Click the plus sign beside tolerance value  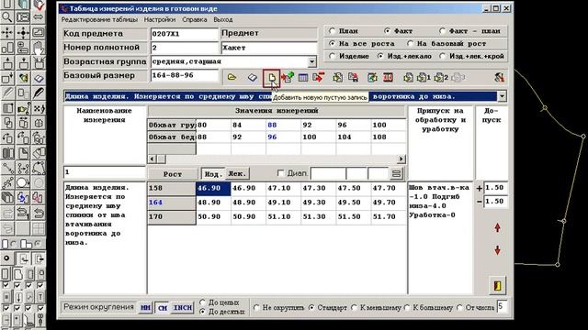point(479,188)
